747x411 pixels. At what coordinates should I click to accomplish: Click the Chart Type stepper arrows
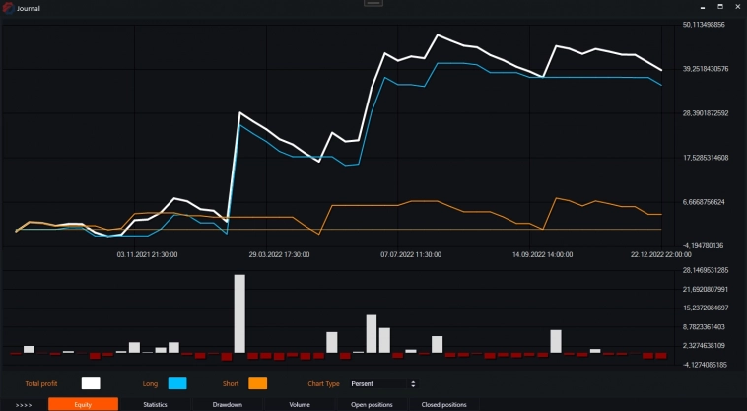coord(413,383)
